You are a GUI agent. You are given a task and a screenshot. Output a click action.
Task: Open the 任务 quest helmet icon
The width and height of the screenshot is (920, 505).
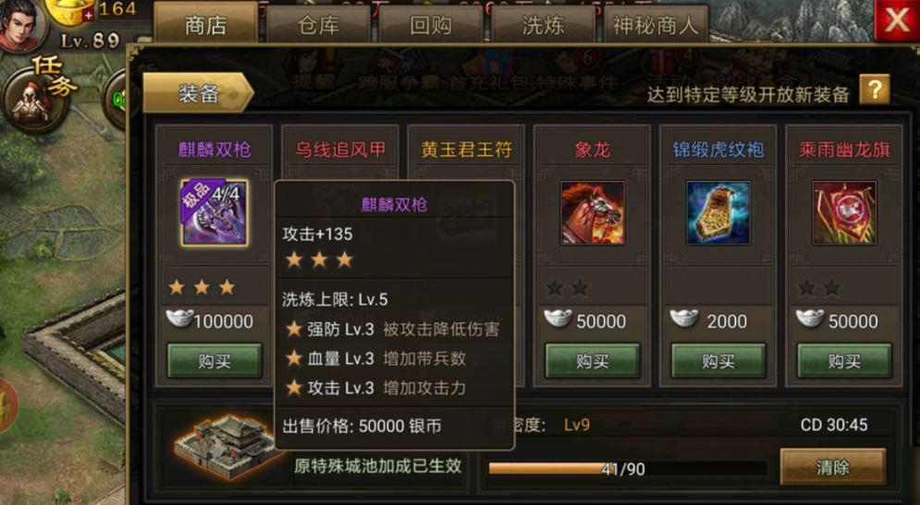click(x=35, y=100)
